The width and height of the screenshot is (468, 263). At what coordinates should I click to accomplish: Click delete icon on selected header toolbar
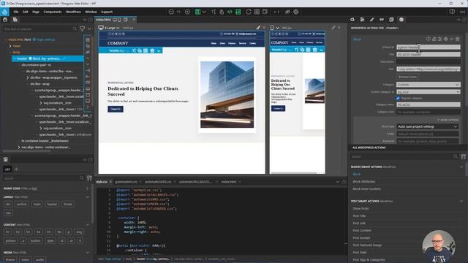point(152,50)
